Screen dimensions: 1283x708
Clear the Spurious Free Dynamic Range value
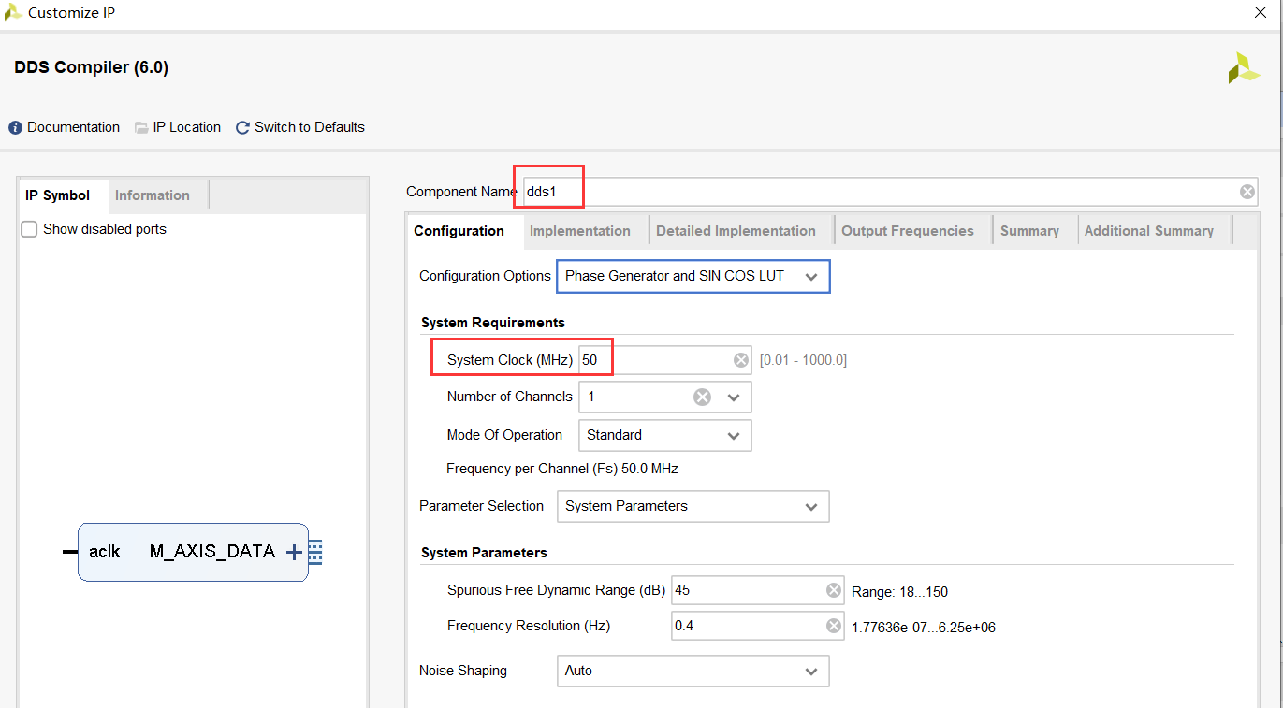coord(834,590)
